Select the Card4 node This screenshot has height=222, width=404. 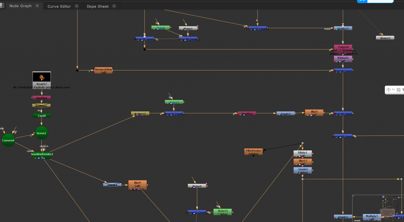[41, 115]
